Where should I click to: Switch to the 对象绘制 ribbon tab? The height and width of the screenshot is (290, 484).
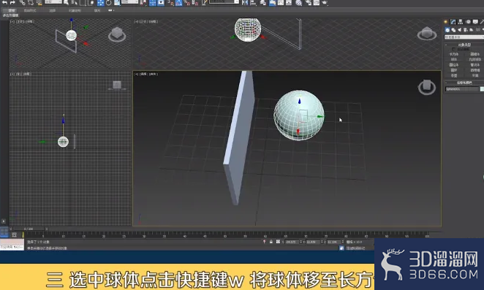pyautogui.click(x=75, y=10)
